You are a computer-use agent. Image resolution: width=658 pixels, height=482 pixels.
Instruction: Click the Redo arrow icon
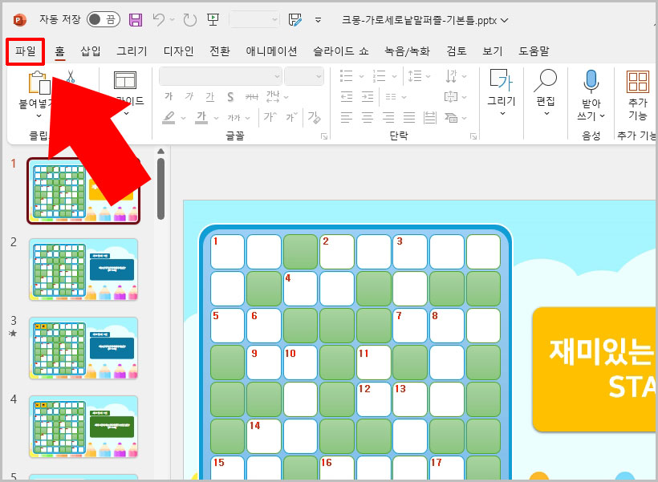pos(189,20)
